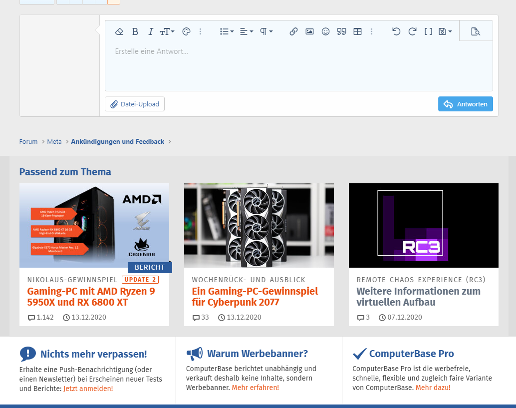Open the text color palette
Image resolution: width=516 pixels, height=408 pixels.
(x=186, y=31)
